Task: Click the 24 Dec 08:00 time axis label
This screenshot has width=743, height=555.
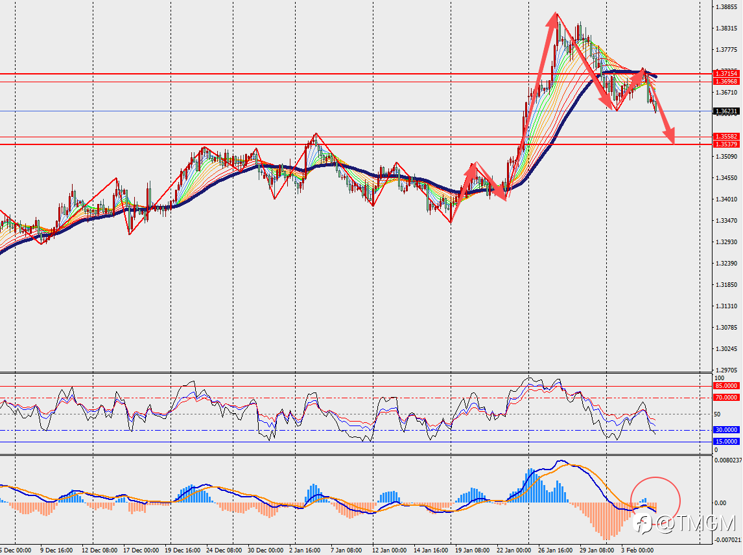Action: point(224,550)
